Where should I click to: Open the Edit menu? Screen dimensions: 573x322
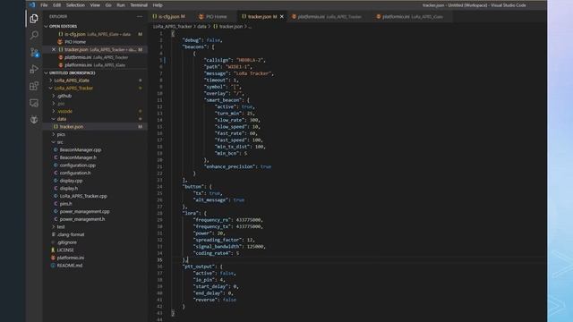pyautogui.click(x=57, y=5)
